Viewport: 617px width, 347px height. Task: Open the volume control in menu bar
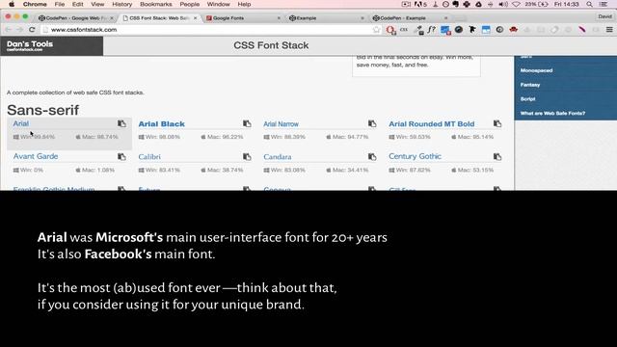[x=503, y=4]
